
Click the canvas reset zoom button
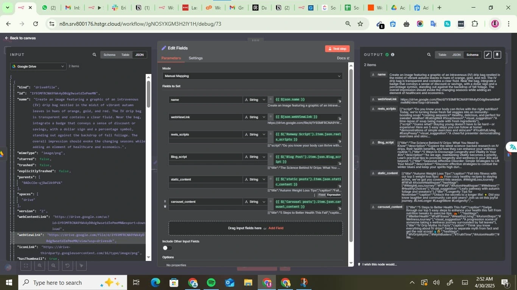click(x=67, y=266)
